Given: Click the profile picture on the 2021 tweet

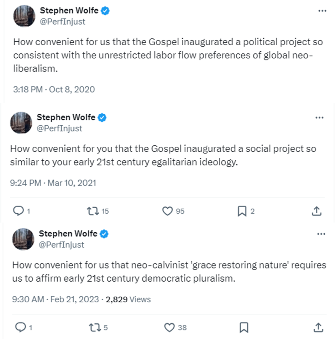Looking at the screenshot, I should (21, 123).
